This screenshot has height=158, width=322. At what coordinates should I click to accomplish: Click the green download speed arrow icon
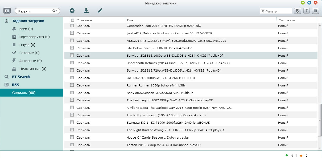pyautogui.click(x=287, y=155)
